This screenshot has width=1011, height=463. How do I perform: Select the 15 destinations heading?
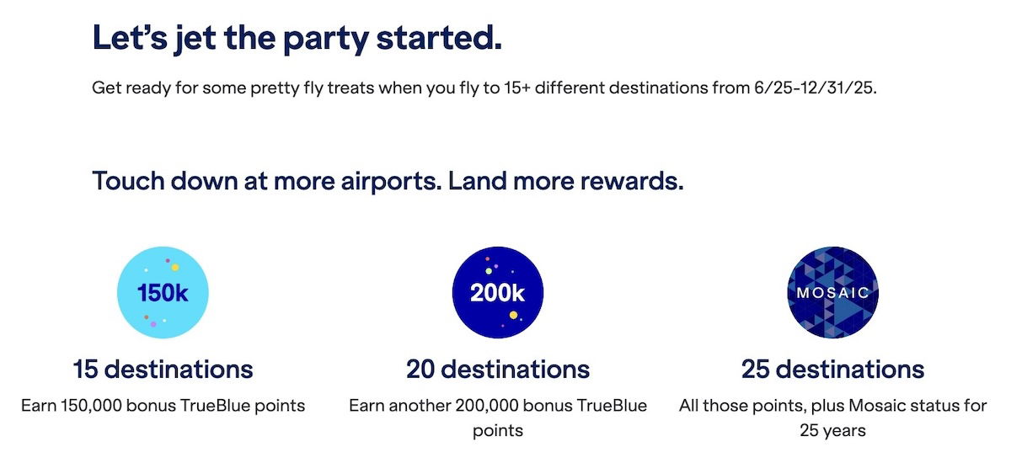click(x=163, y=370)
